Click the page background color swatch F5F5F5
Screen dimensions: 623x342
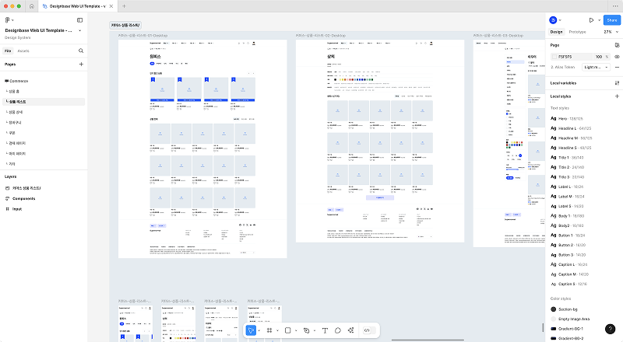(x=554, y=57)
